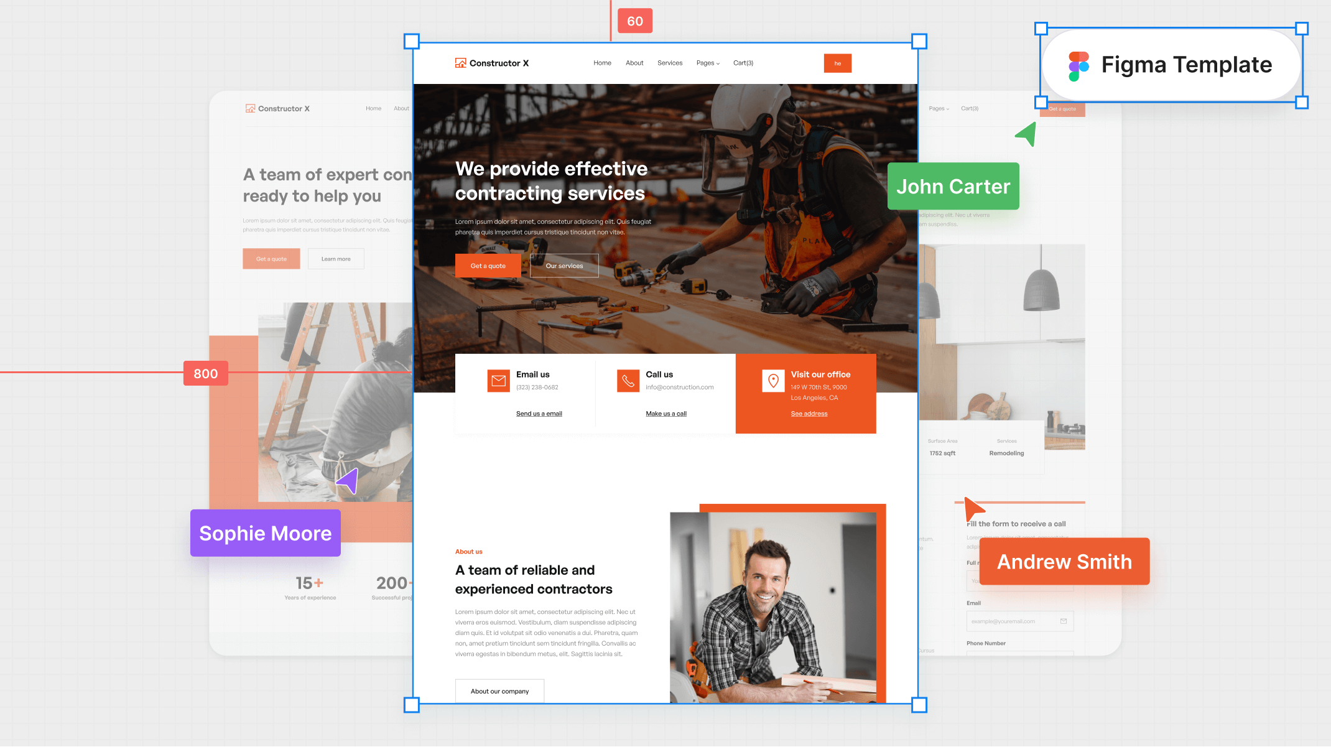
Task: Select the Home menu tab
Action: (603, 63)
